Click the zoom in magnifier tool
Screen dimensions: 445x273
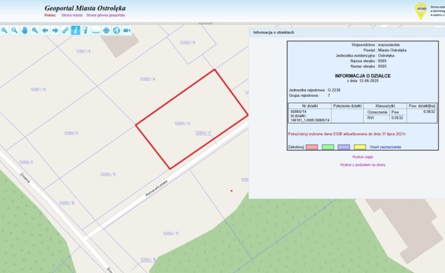[x=4, y=30]
